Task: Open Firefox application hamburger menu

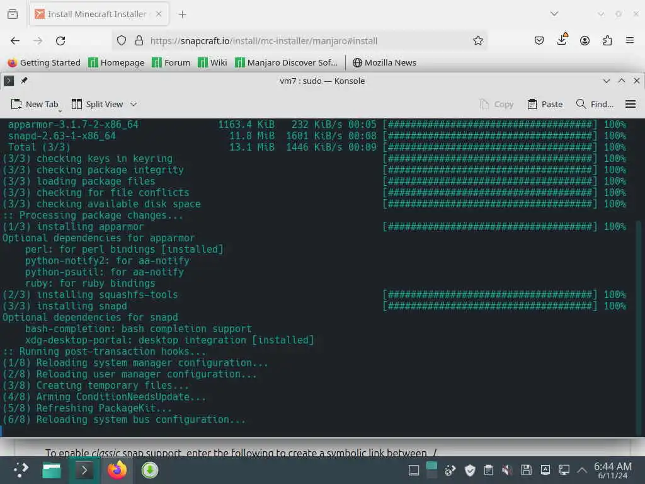Action: 630,40
